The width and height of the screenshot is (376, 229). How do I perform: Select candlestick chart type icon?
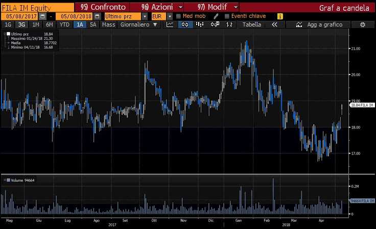(185, 24)
